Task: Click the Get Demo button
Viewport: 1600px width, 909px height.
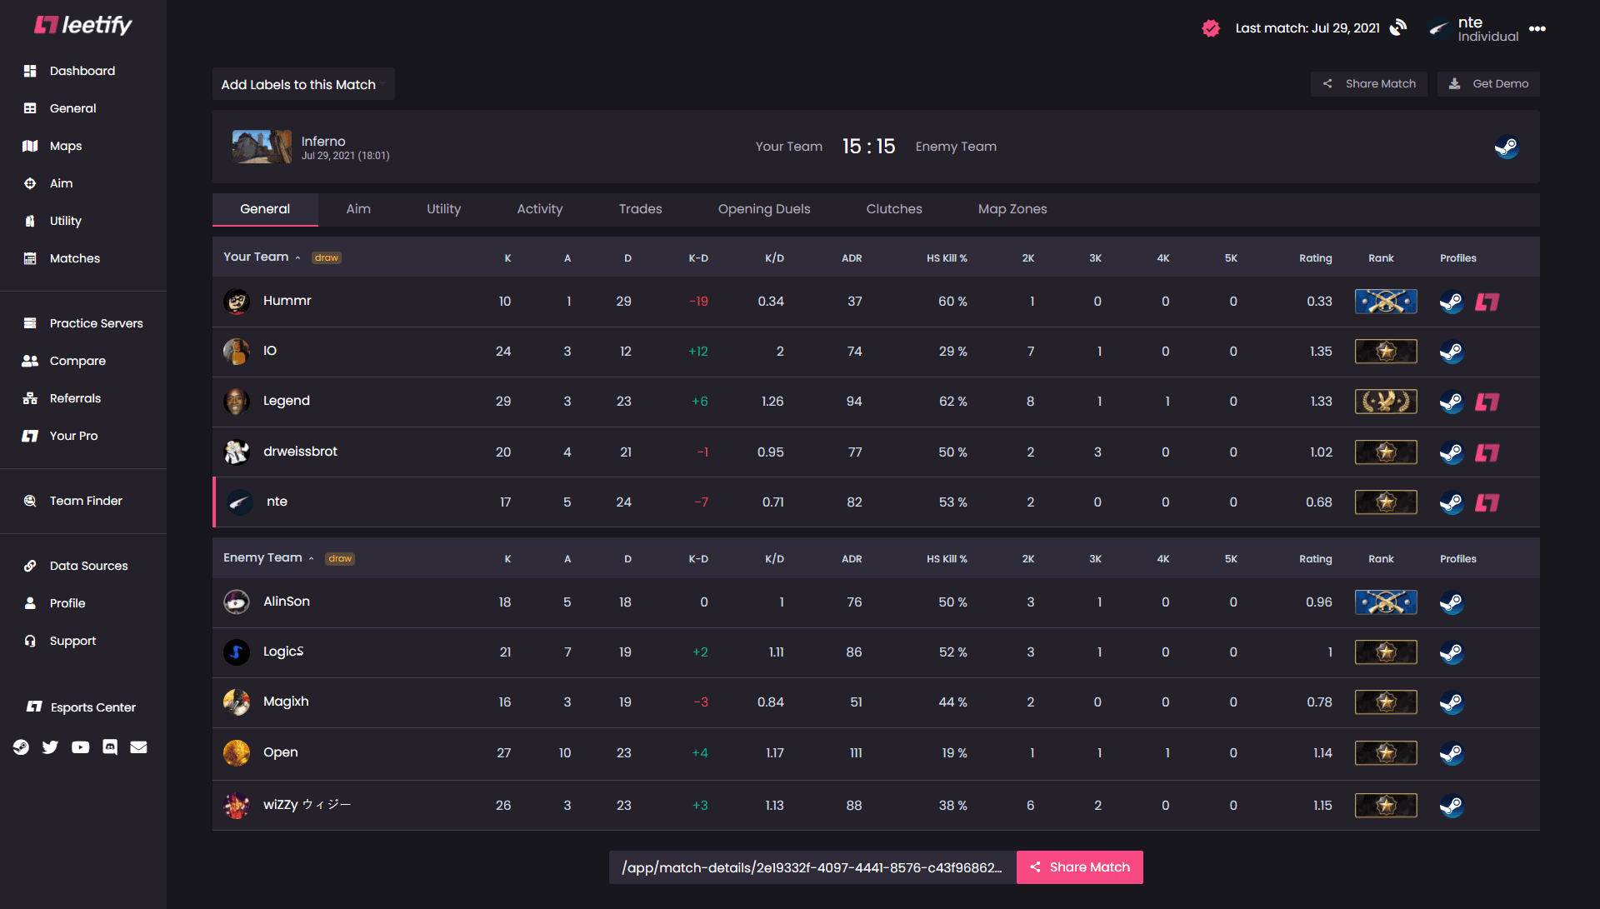Action: [1487, 83]
